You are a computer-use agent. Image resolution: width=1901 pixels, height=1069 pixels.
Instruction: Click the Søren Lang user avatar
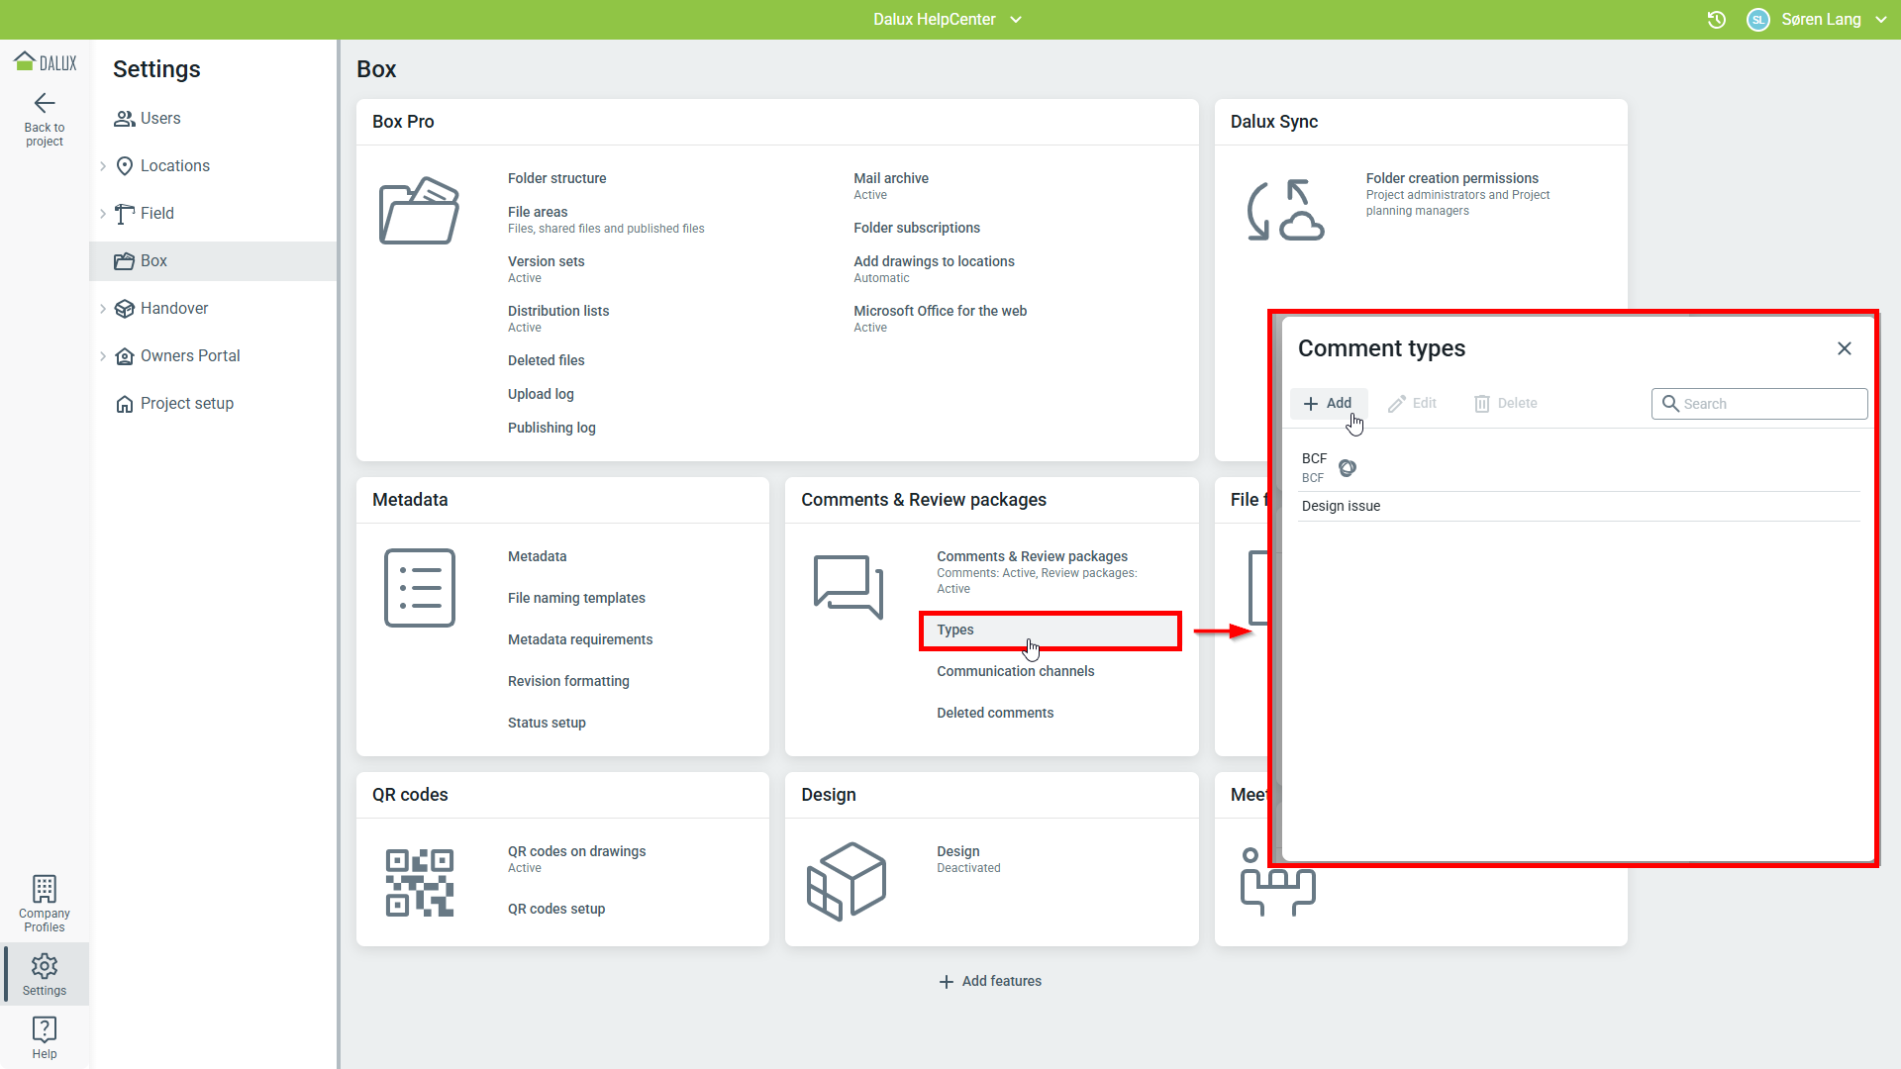click(x=1758, y=20)
